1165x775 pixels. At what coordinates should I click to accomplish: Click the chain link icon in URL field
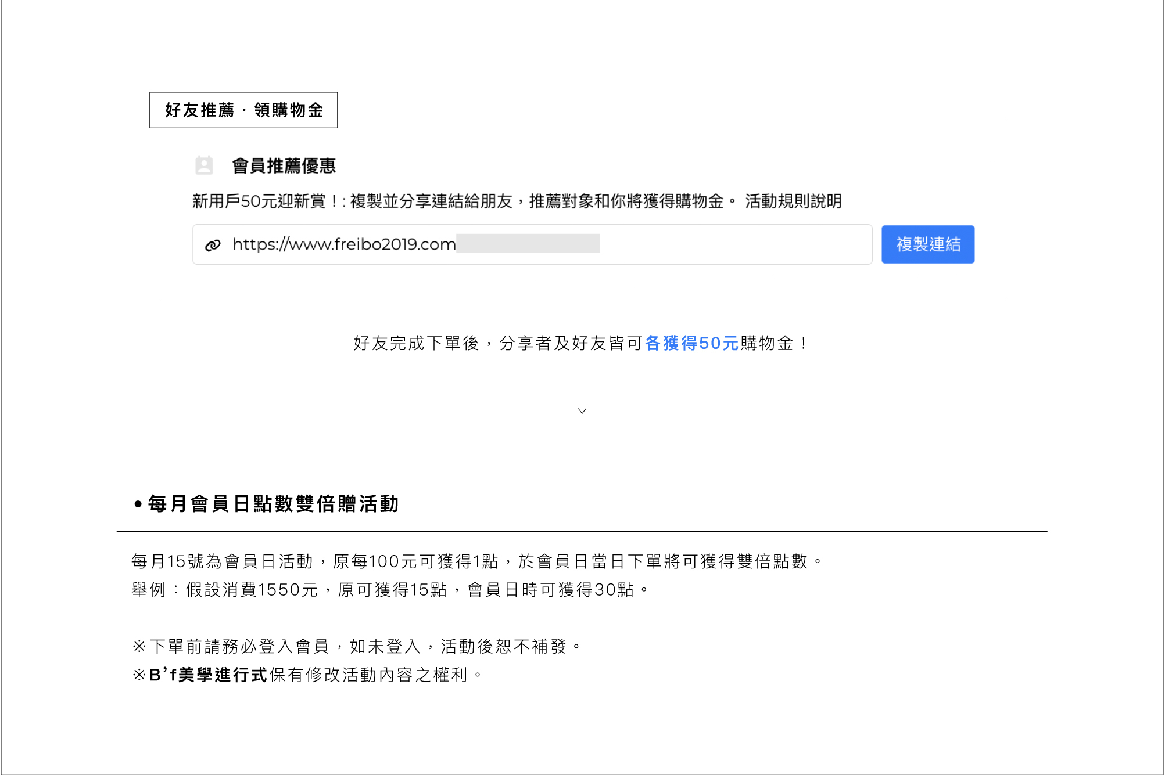coord(213,245)
